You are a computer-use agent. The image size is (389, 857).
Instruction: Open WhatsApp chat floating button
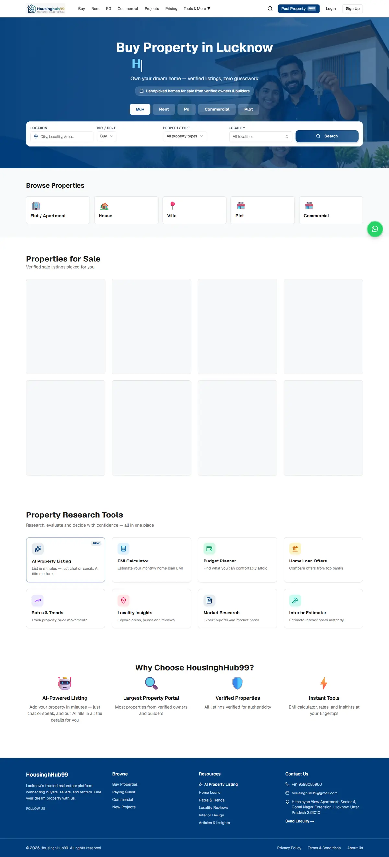pos(375,229)
